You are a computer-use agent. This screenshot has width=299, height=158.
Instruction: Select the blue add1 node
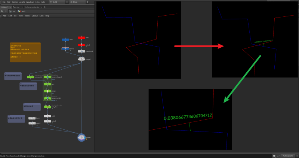tap(65, 39)
